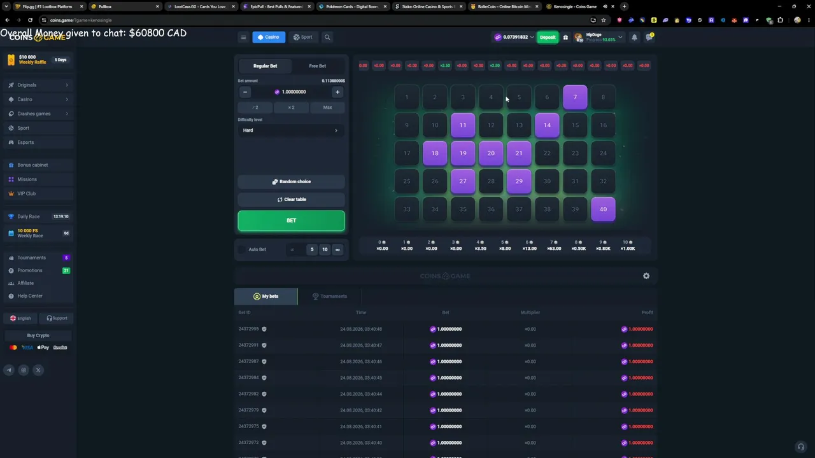815x458 pixels.
Task: Select the Tournaments tab below game
Action: 329,296
